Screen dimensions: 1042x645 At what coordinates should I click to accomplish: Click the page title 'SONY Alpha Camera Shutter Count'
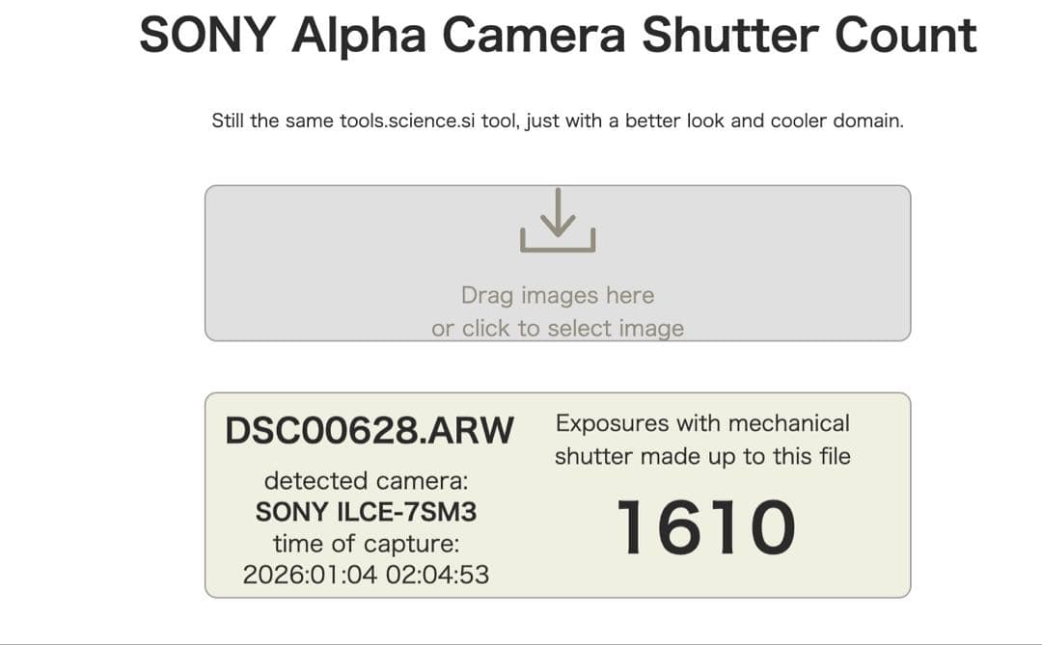tap(560, 35)
